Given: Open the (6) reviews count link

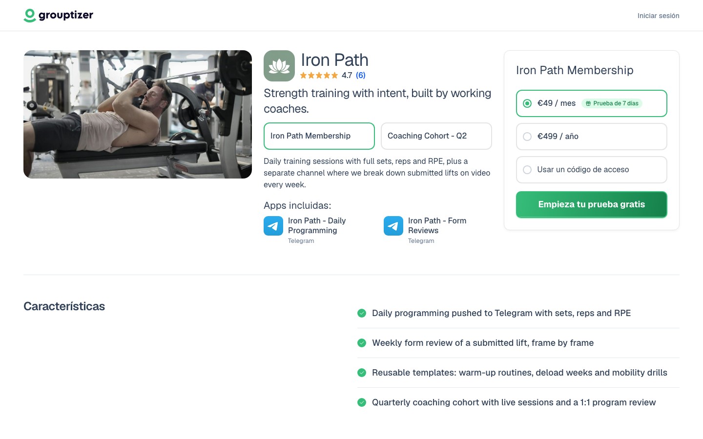Looking at the screenshot, I should pyautogui.click(x=360, y=75).
